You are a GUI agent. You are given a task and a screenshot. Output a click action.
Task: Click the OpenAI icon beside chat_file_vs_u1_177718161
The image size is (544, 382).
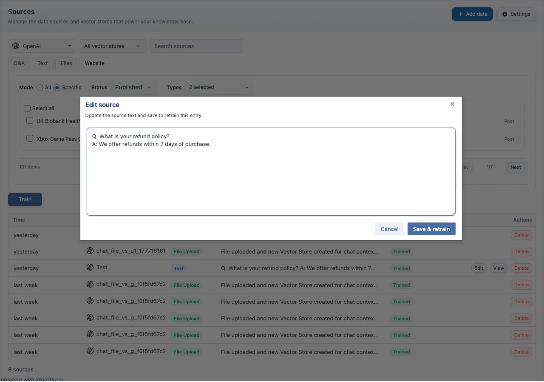tap(90, 251)
